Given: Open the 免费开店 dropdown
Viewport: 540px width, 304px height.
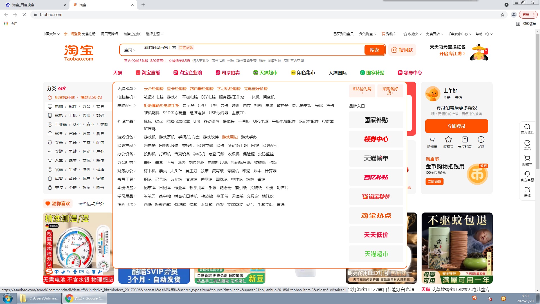Looking at the screenshot, I should [435, 34].
